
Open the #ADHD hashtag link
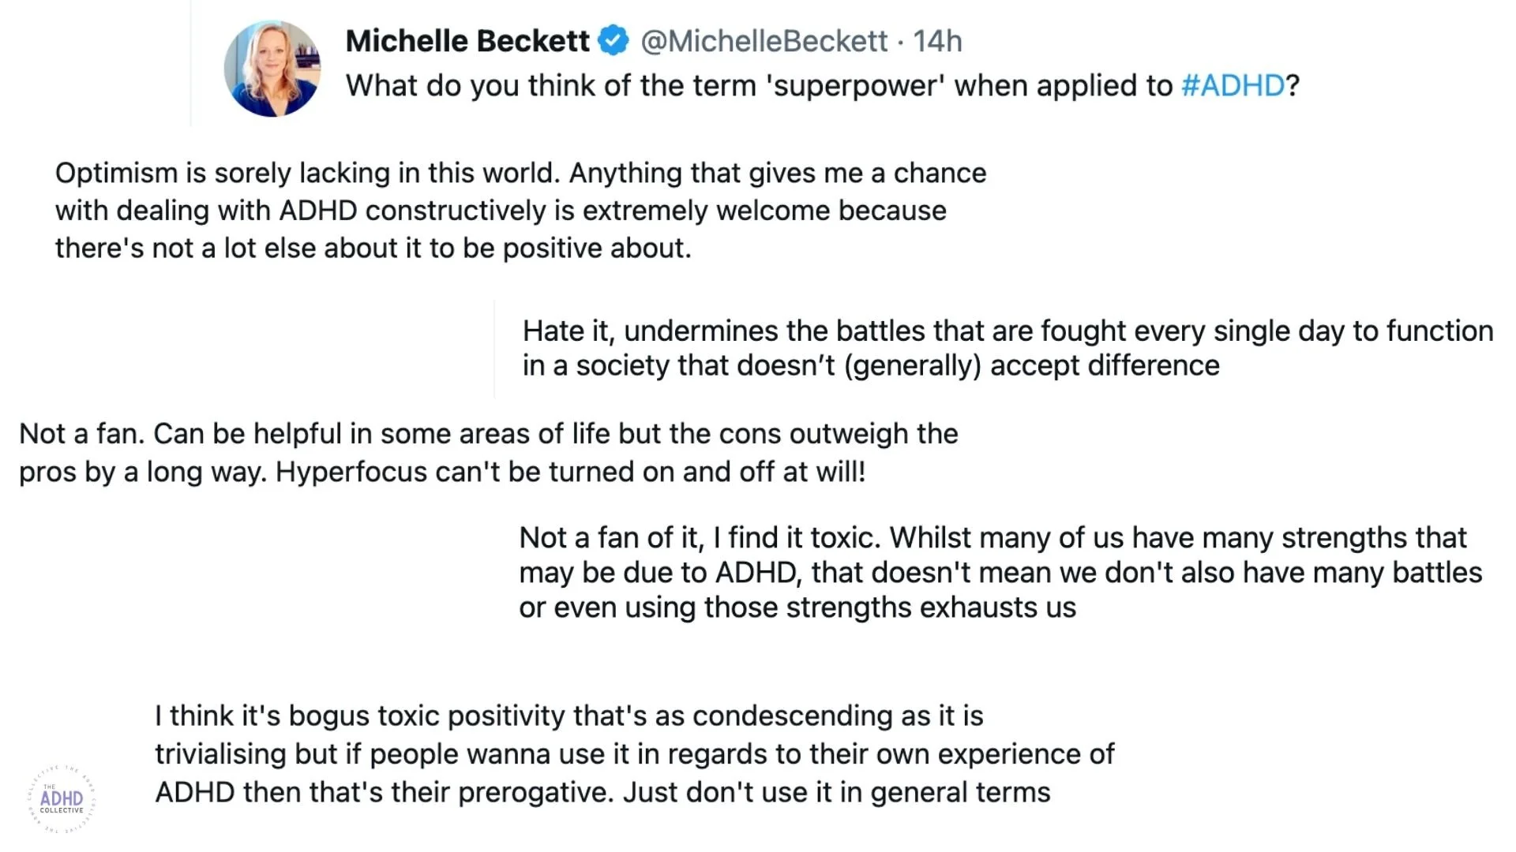pos(1233,85)
